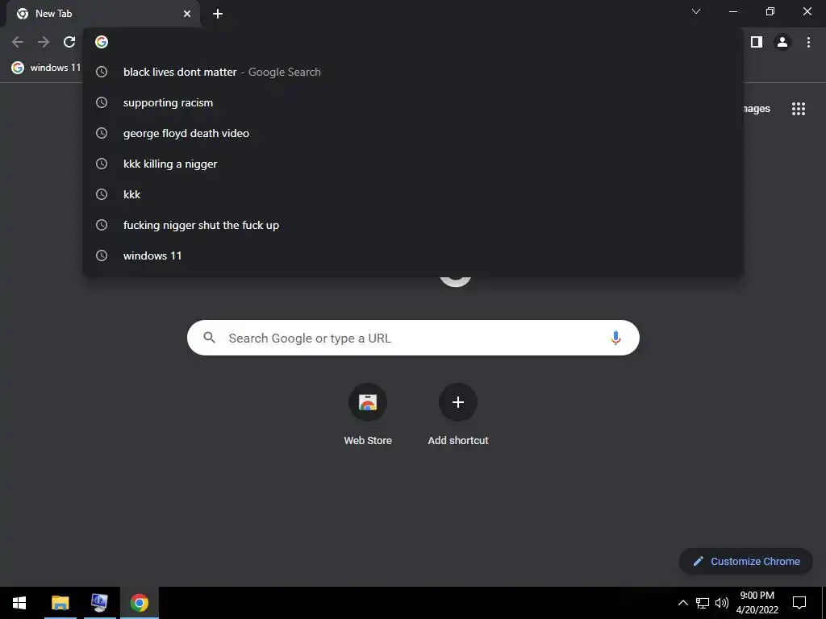
Task: Select the george floyd death video suggestion
Action: coord(413,133)
